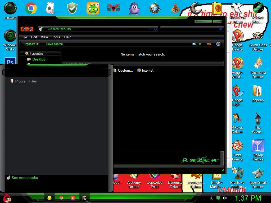271x203 pixels.
Task: Open Alchemy Deluxe desktop icon
Action: click(x=134, y=182)
